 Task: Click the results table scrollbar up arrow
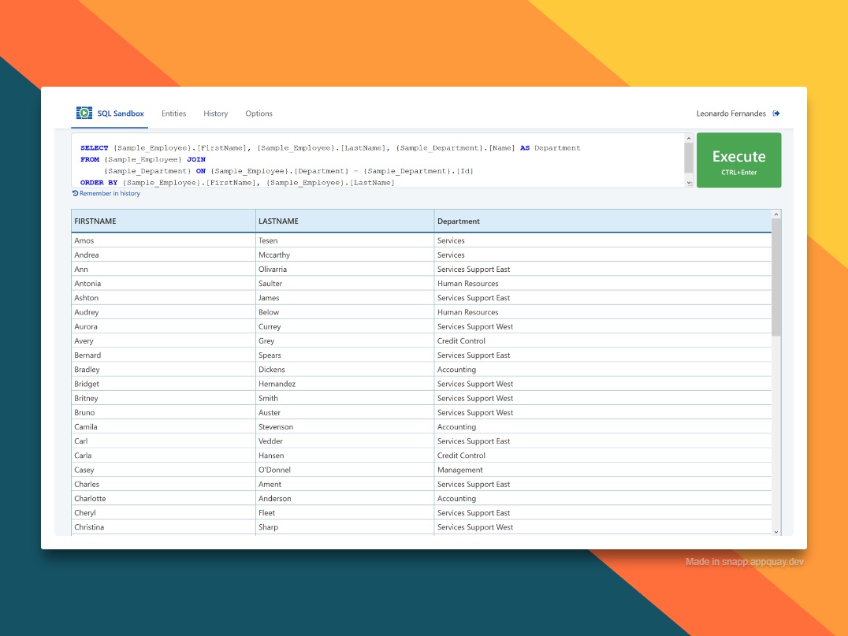[775, 213]
